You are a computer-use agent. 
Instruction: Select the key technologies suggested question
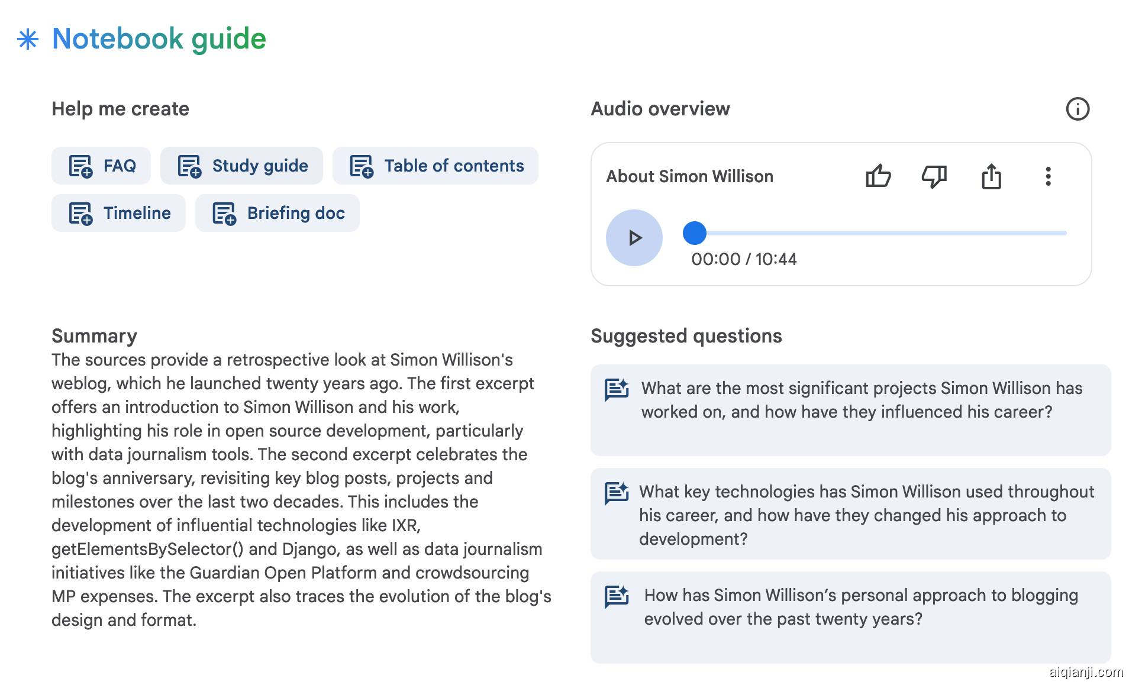tap(866, 515)
